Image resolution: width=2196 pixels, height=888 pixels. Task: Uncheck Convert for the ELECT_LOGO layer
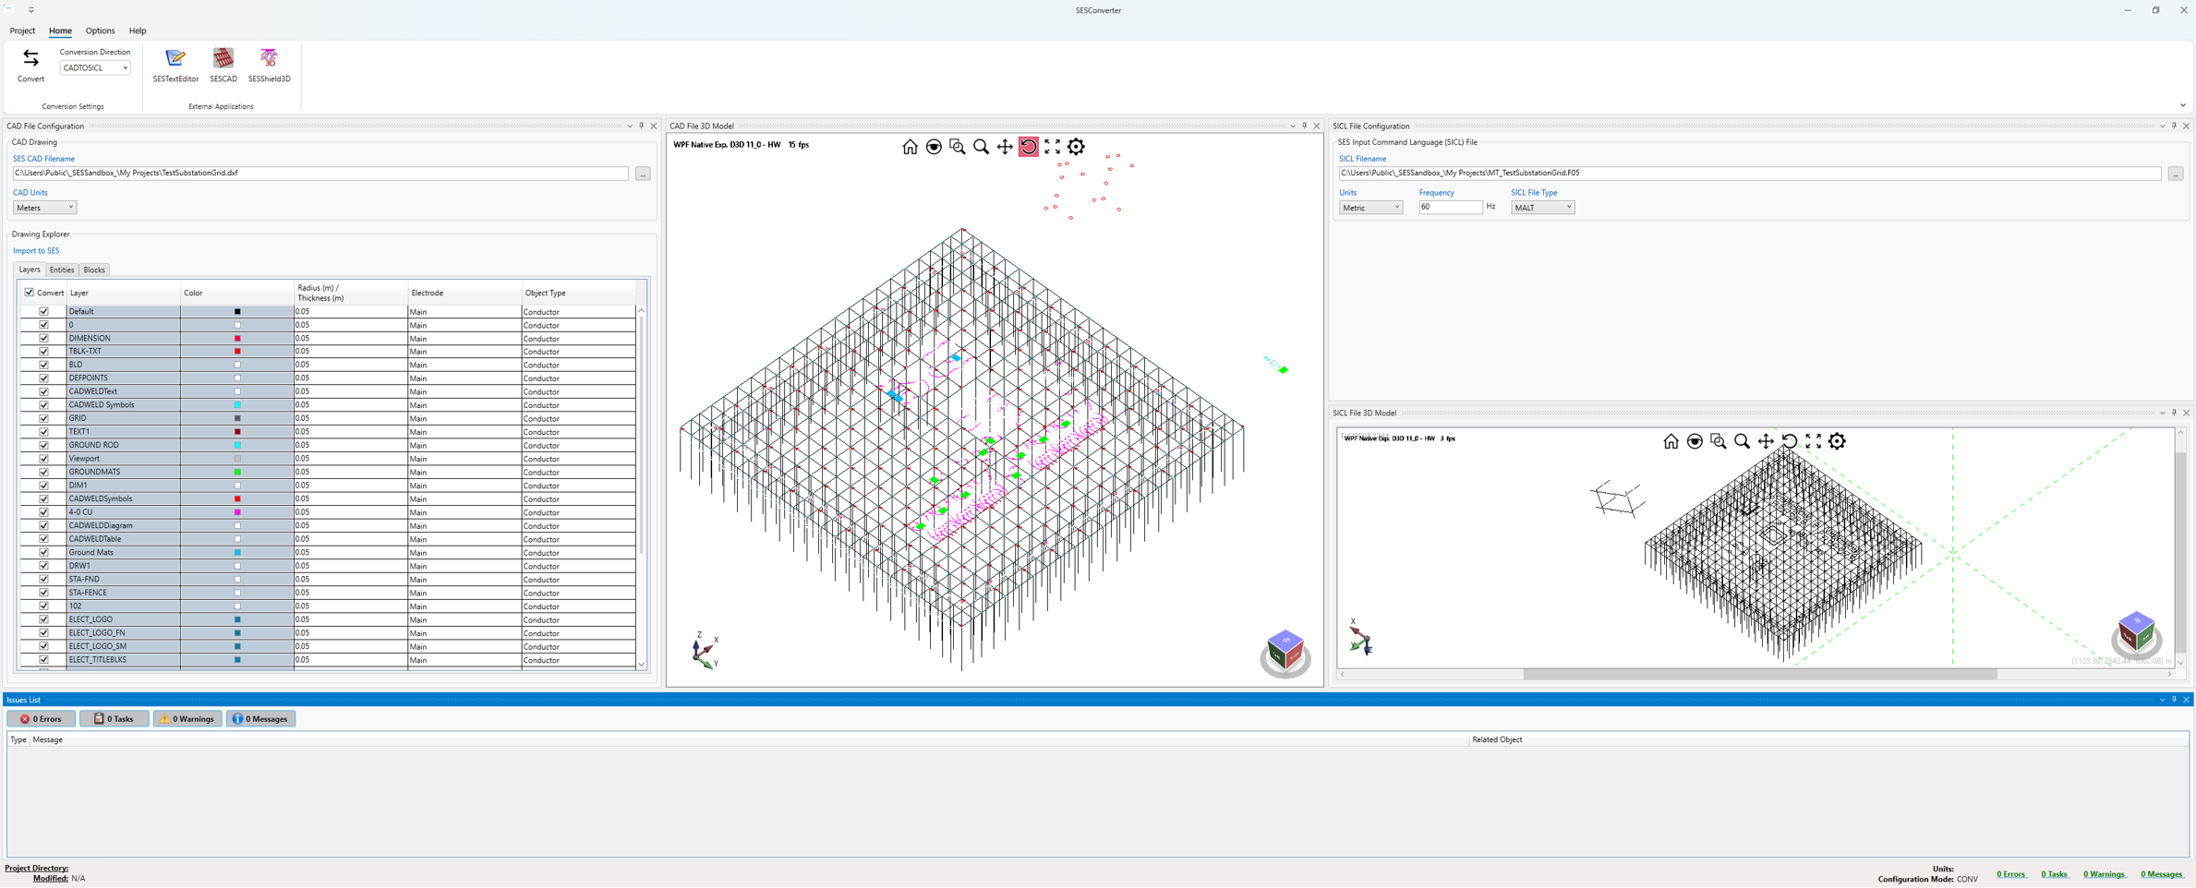click(x=43, y=619)
